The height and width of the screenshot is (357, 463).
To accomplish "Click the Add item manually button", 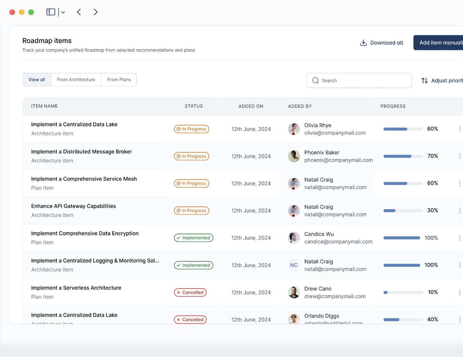I will (x=441, y=42).
